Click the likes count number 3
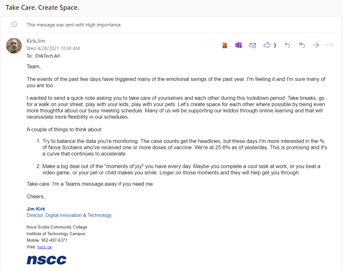 [275, 45]
